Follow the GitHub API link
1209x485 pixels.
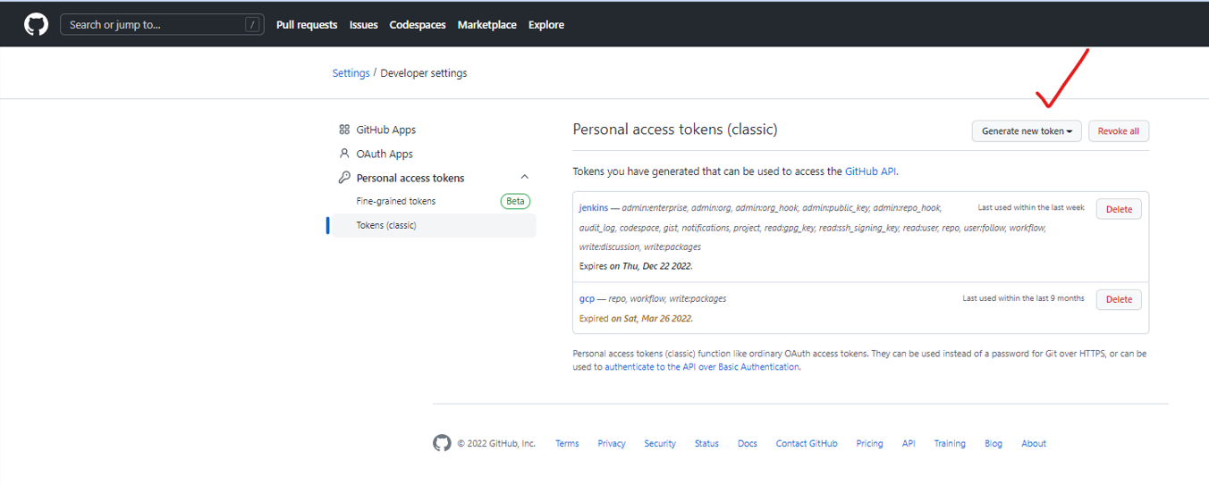point(870,171)
